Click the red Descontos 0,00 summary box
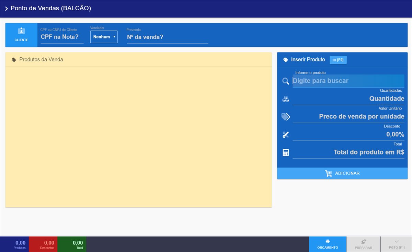412x252 pixels. (43, 244)
